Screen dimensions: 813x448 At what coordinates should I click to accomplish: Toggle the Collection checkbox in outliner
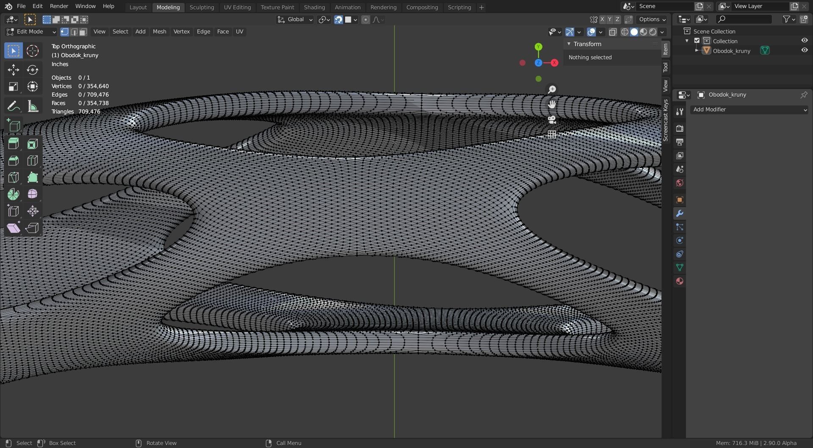pos(697,41)
